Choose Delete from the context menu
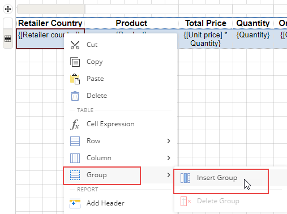 pos(121,96)
